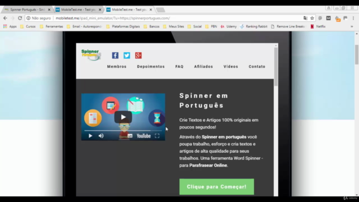Click the Spinner Português logo
Viewport: 359px width, 202px height.
point(91,55)
